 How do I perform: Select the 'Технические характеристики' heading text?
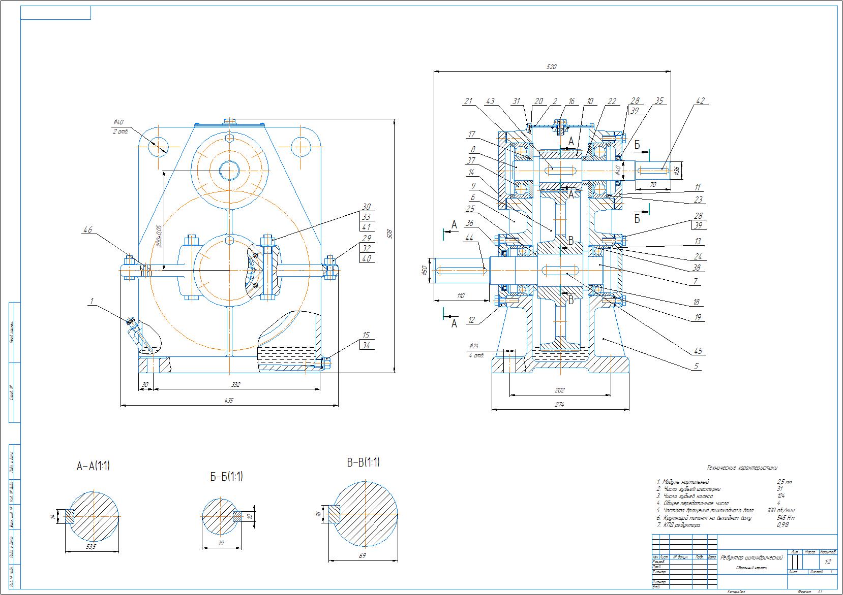coord(742,468)
